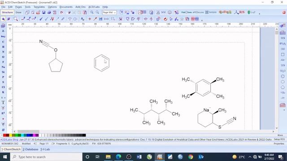
Task: Select the Cl atom in left panel
Action: tap(3, 87)
